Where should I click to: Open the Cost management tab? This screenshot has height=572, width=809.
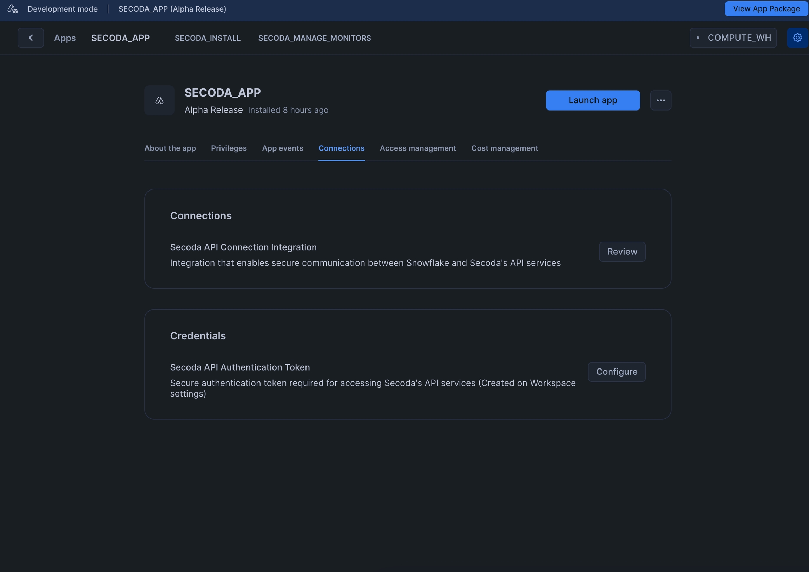point(504,148)
